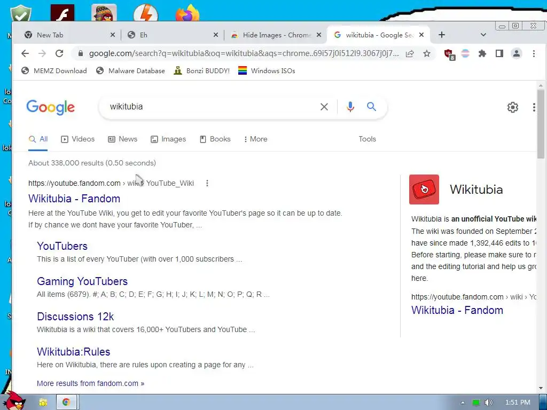Close the Eh tab
Screen dimensions: 547x410
click(x=216, y=35)
